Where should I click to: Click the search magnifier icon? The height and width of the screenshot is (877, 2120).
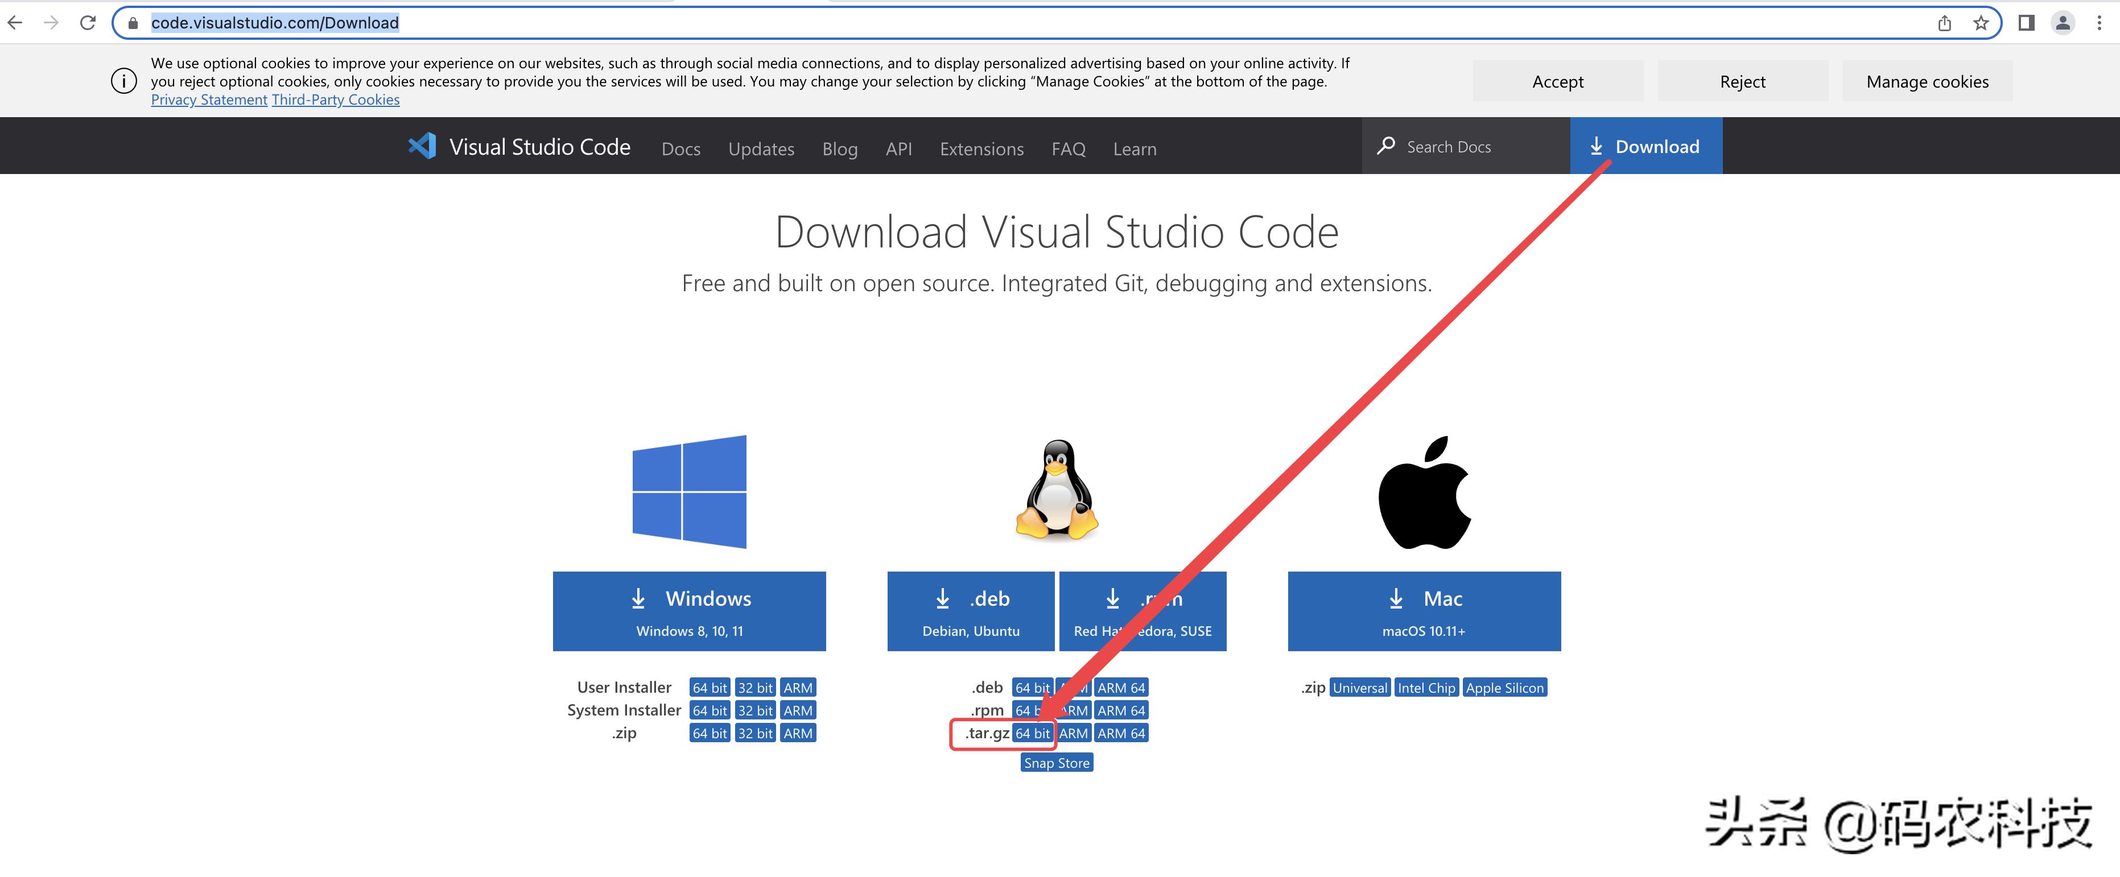point(1386,146)
